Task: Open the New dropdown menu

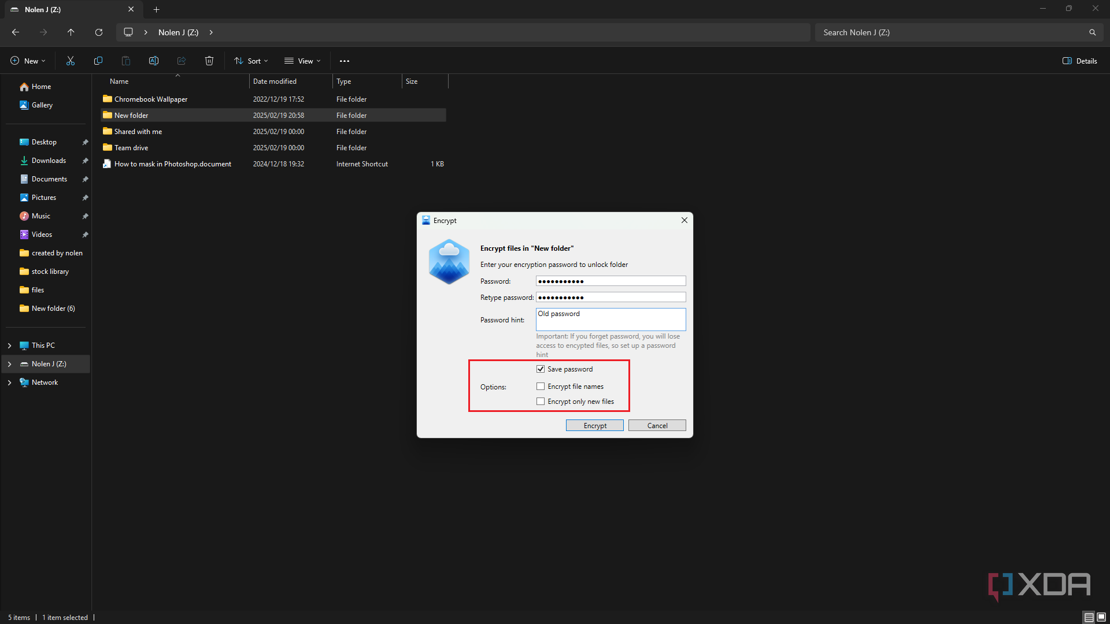Action: point(28,61)
